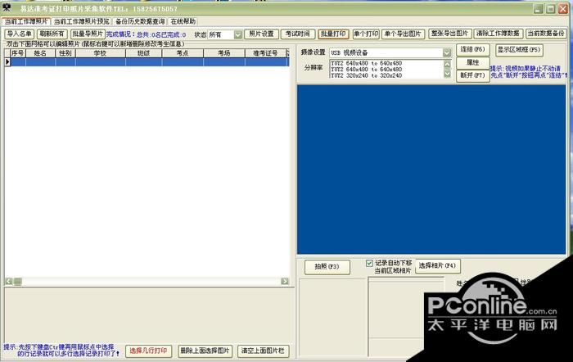This screenshot has width=573, height=362.
Task: Click the 单个打印 button
Action: 366,34
